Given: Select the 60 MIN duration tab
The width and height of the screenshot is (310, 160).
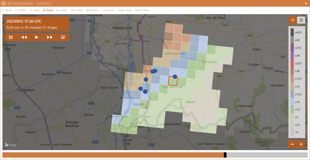Looking at the screenshot, I should point(61,10).
